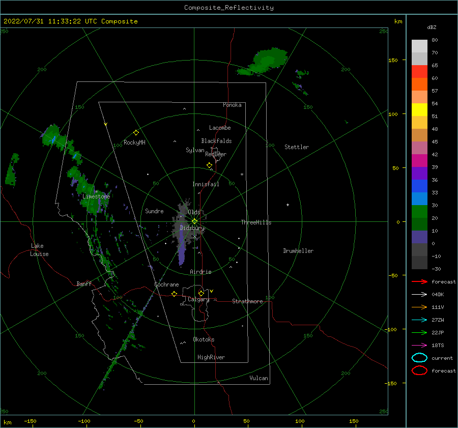
Task: Click the purple 36-39 dBZ color swatch
Action: click(x=419, y=173)
